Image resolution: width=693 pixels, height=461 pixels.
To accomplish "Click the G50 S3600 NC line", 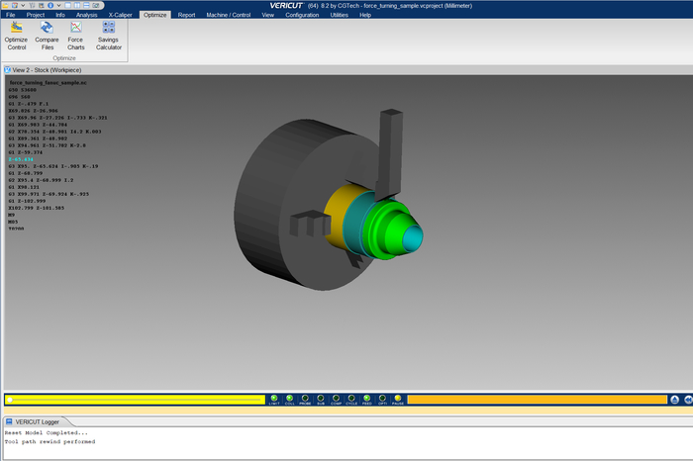I will point(22,90).
